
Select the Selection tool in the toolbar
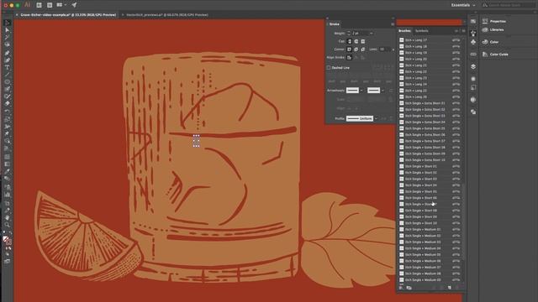[x=8, y=23]
